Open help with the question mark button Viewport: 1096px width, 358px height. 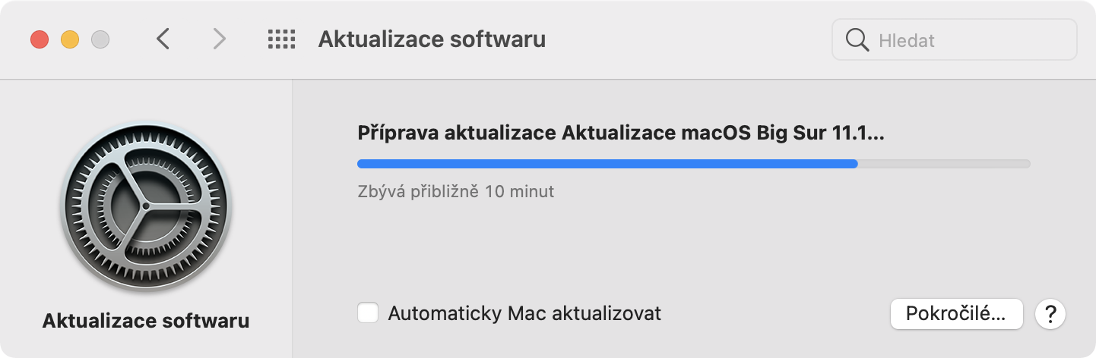tap(1051, 313)
